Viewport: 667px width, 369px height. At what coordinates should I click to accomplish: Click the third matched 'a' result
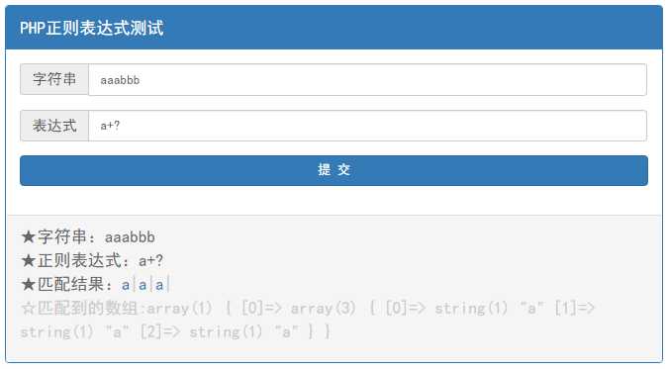(x=159, y=285)
